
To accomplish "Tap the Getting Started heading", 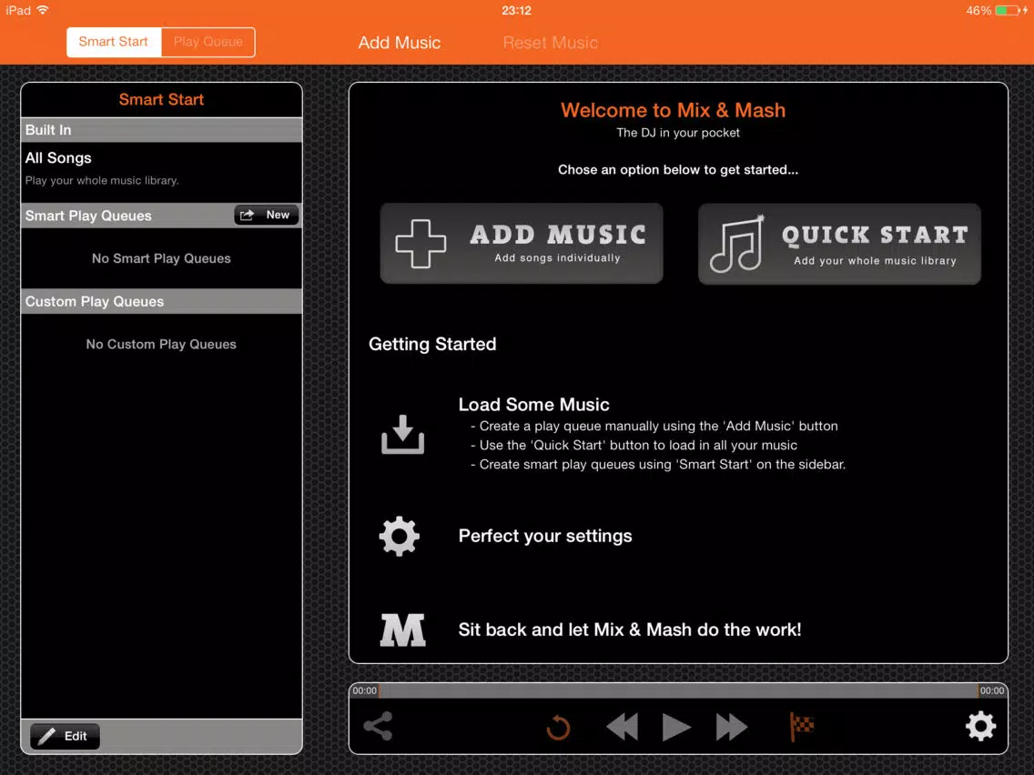I will pos(432,344).
